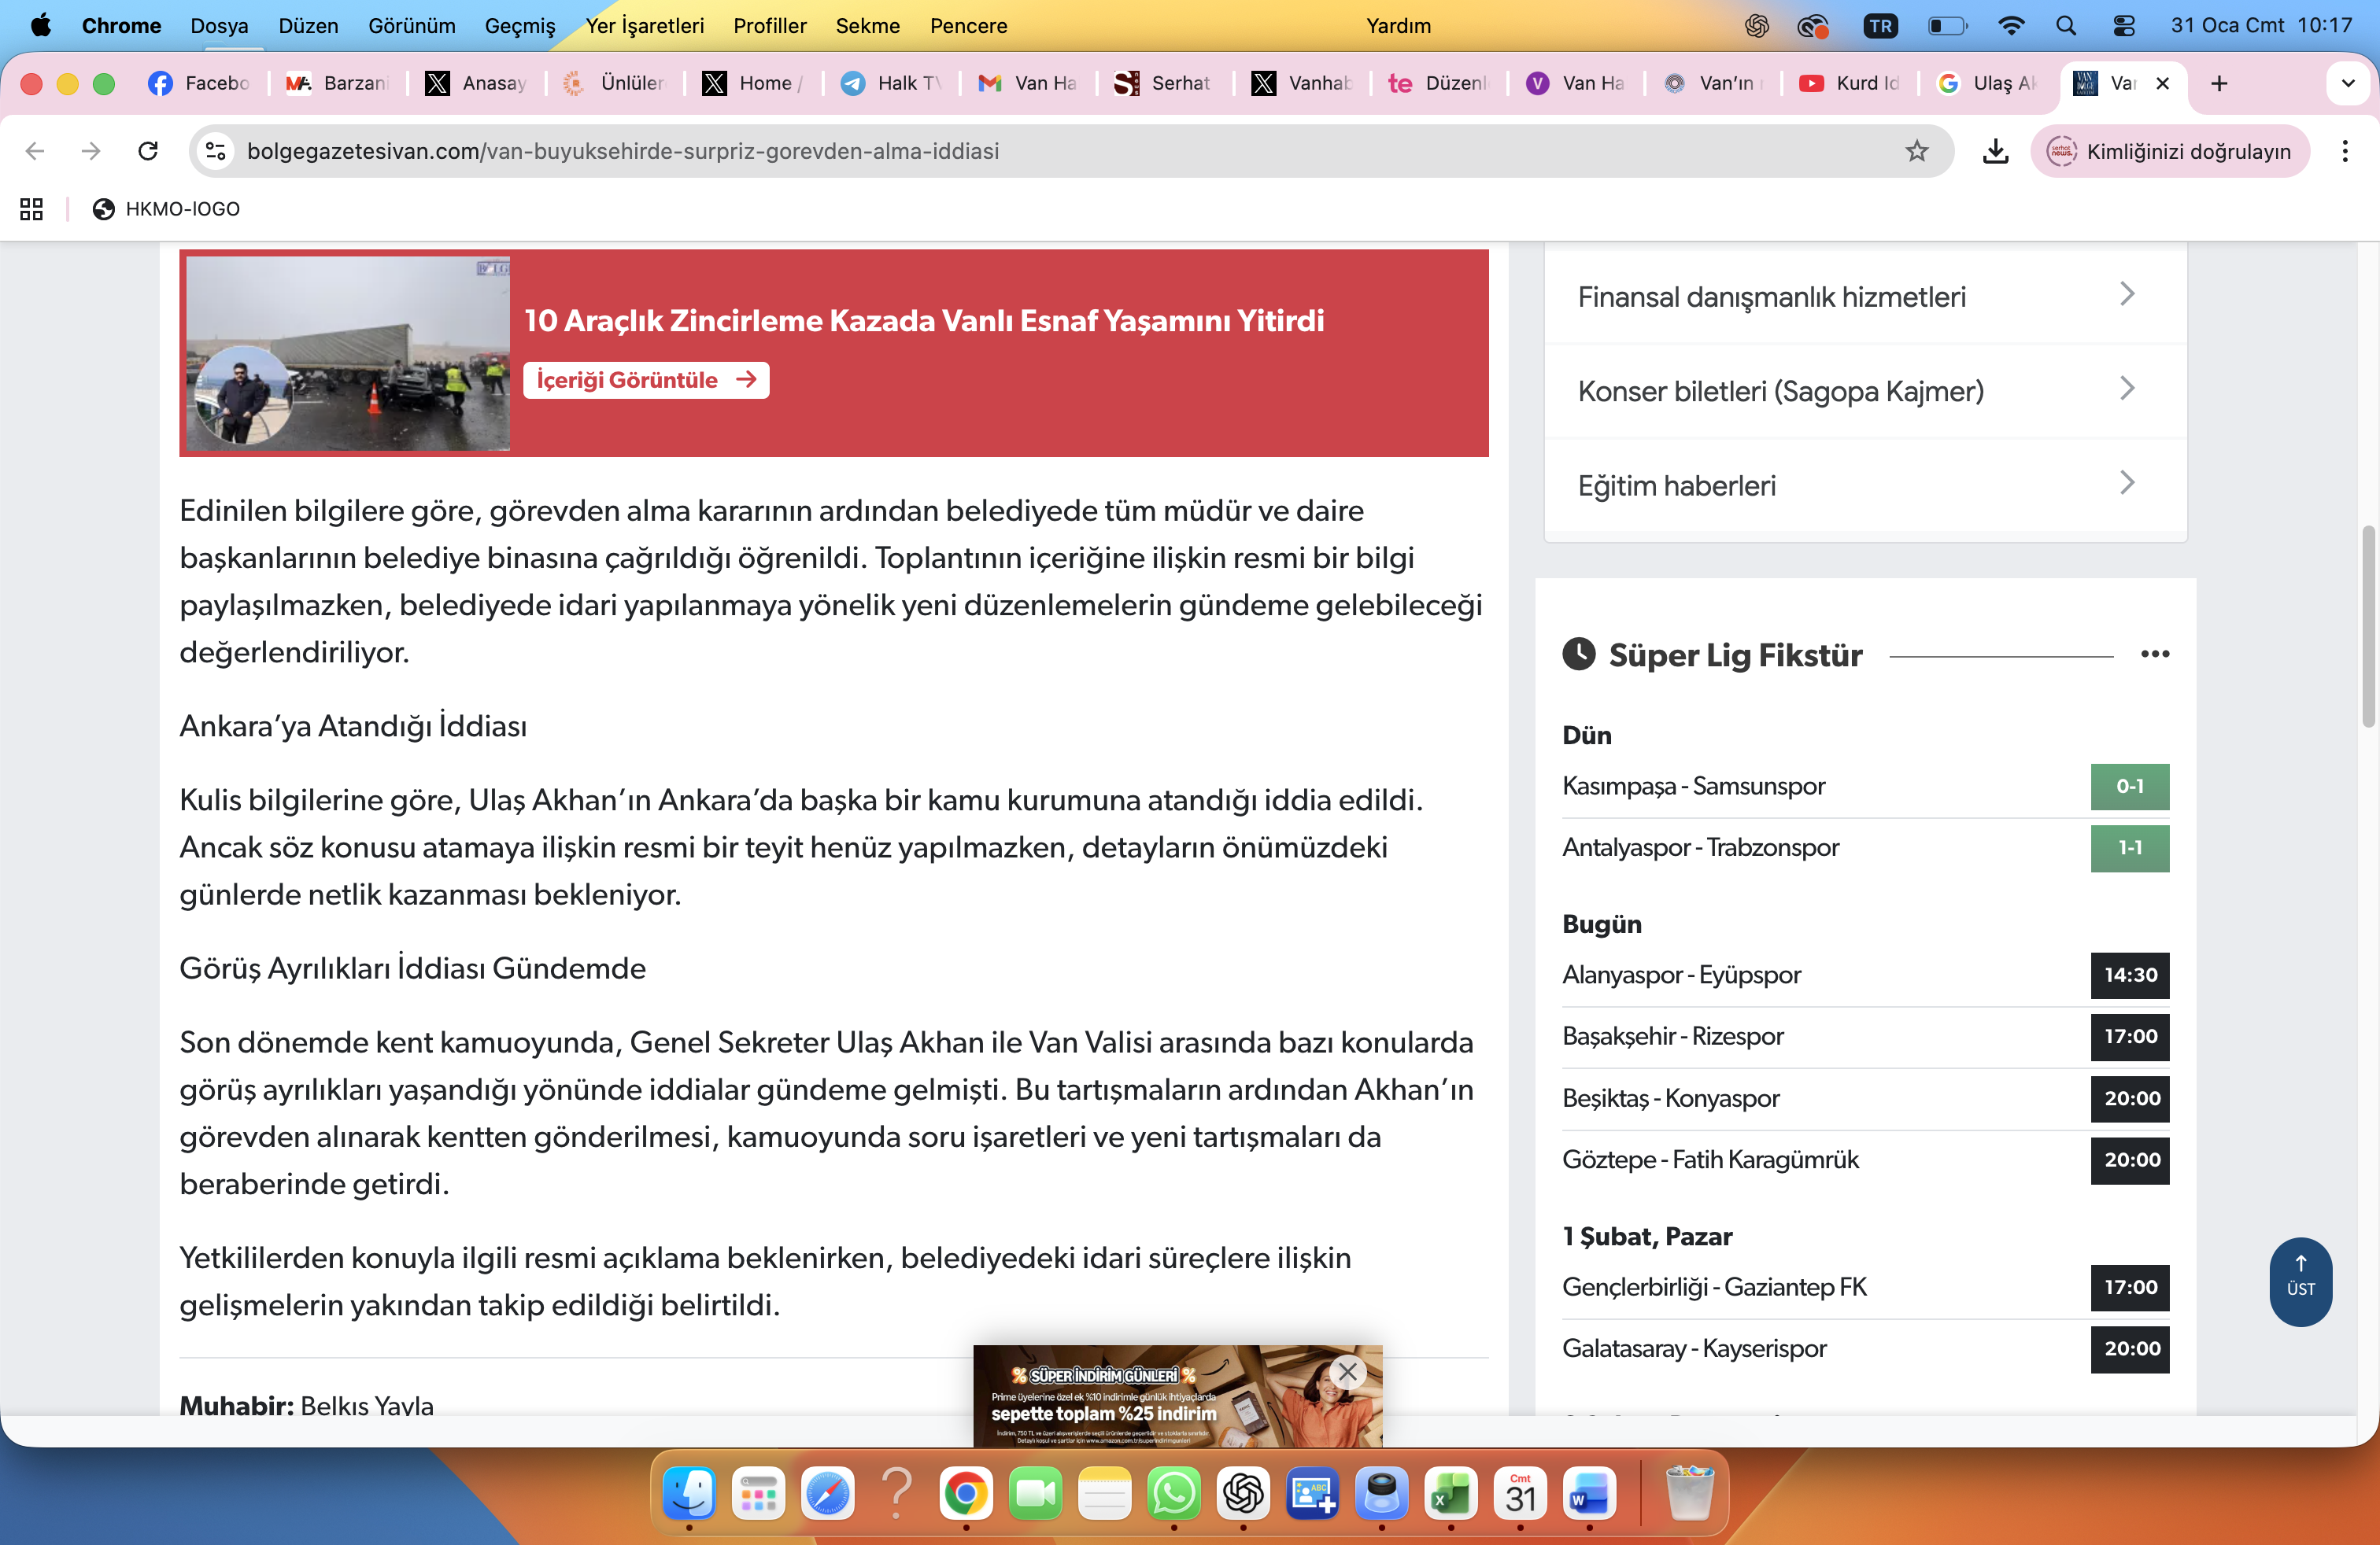Go back to previous page
The image size is (2380, 1545).
[x=35, y=151]
